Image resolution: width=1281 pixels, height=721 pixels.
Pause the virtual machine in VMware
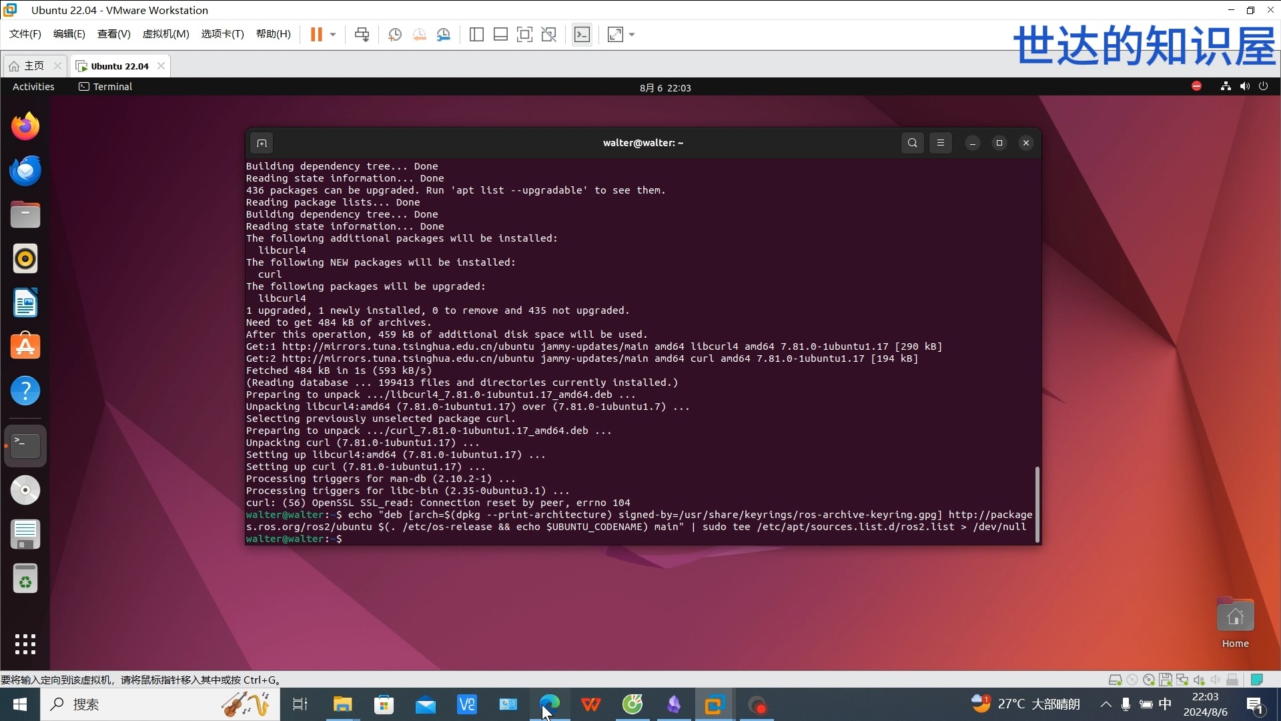[x=316, y=35]
